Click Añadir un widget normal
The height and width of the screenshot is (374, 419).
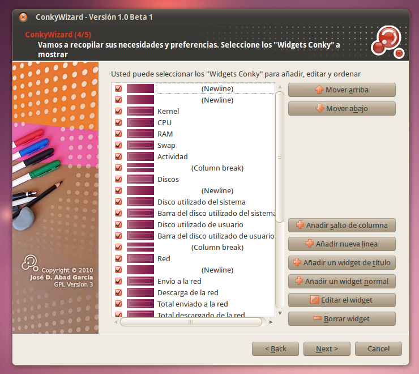click(342, 281)
